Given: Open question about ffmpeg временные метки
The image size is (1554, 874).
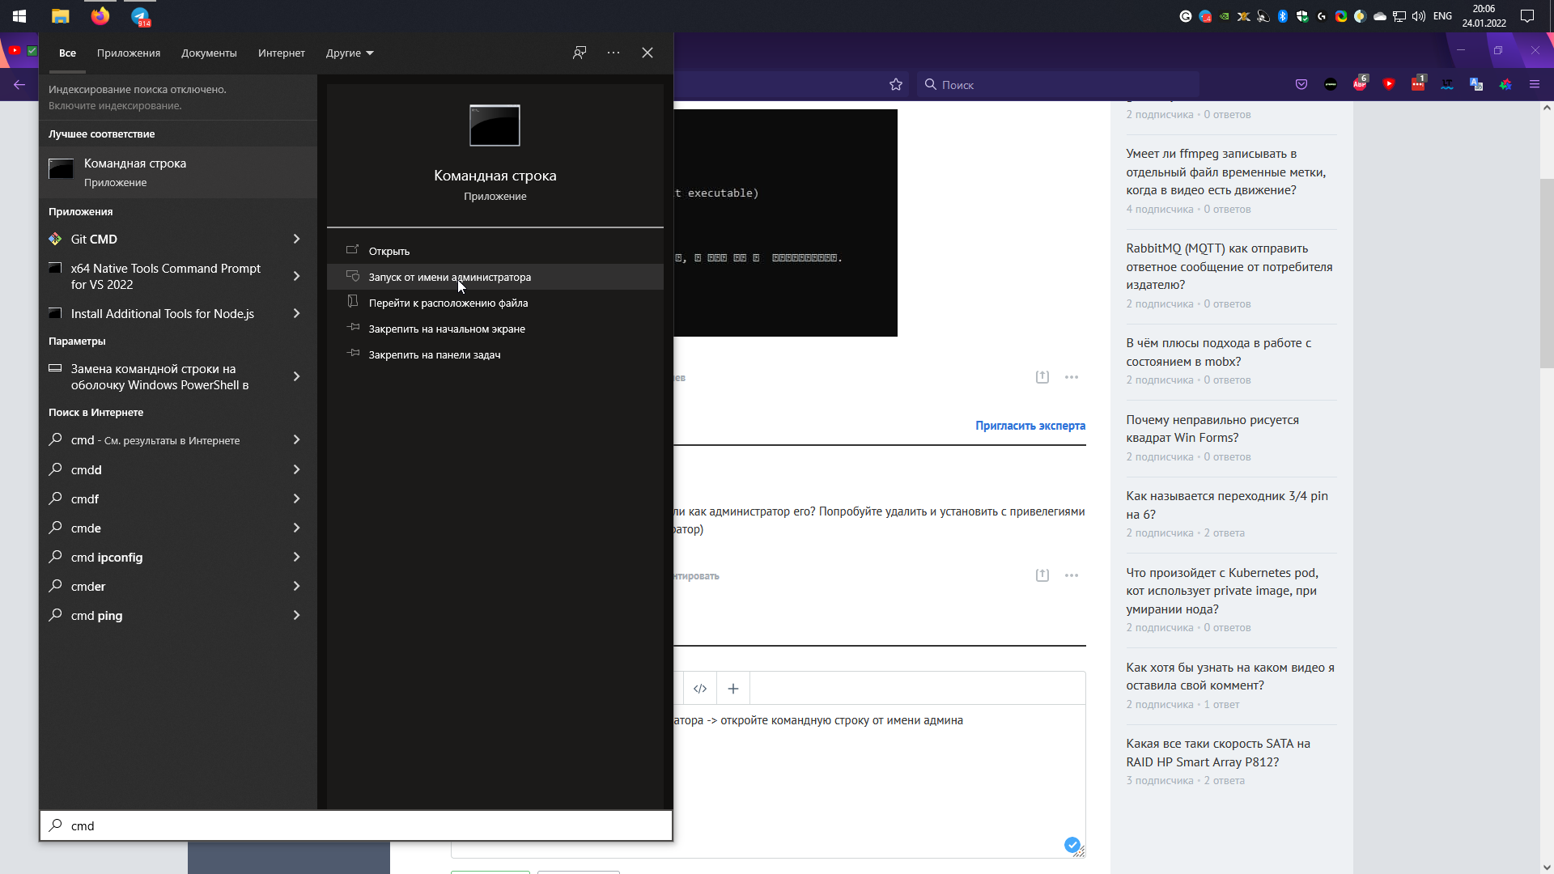Looking at the screenshot, I should coord(1226,172).
